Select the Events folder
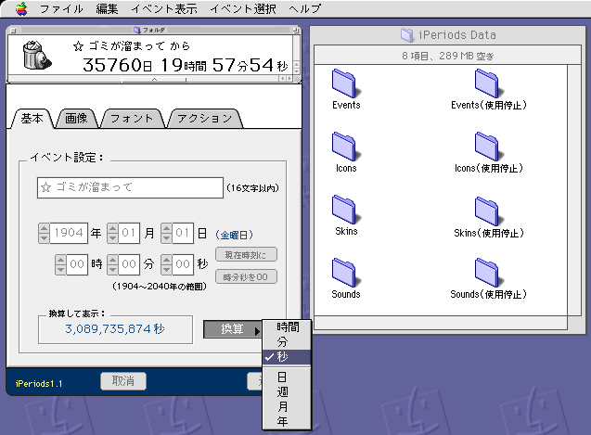 click(346, 90)
